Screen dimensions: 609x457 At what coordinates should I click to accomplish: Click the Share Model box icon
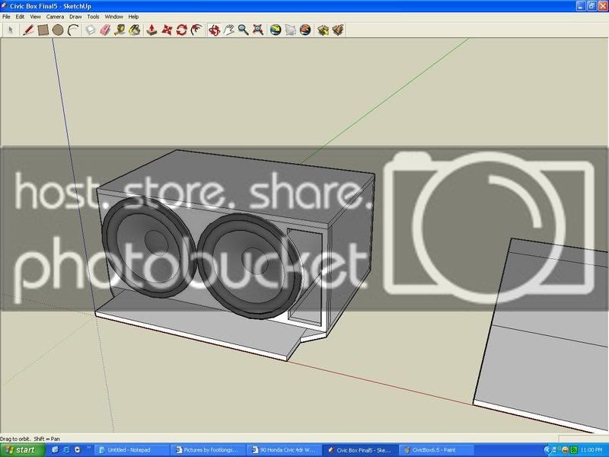pos(338,30)
